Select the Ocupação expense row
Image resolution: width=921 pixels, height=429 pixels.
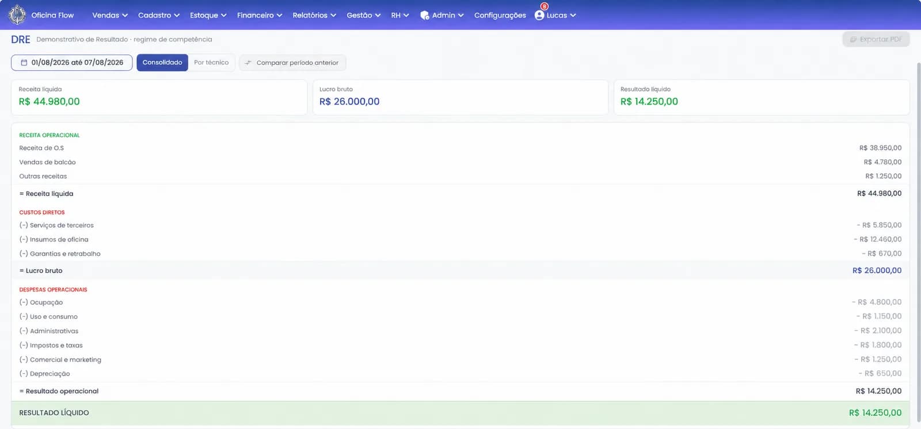tap(461, 302)
